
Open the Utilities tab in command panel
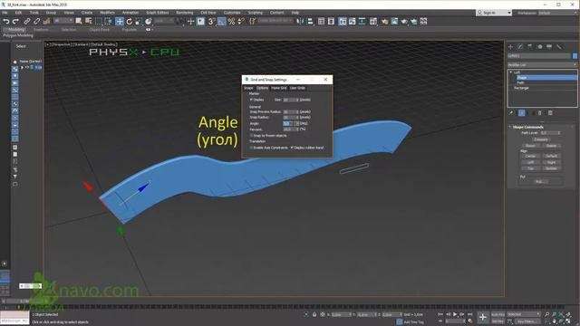[559, 47]
